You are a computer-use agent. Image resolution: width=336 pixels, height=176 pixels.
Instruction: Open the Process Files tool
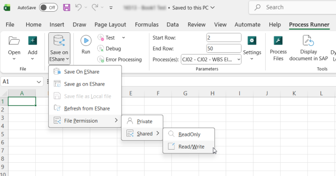tap(278, 48)
